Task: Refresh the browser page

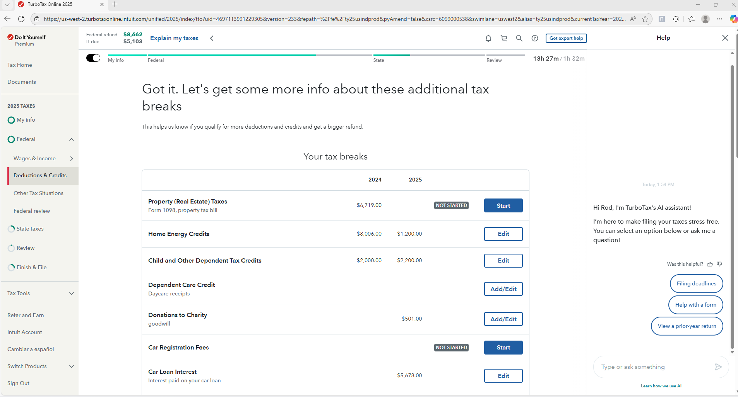Action: tap(21, 19)
